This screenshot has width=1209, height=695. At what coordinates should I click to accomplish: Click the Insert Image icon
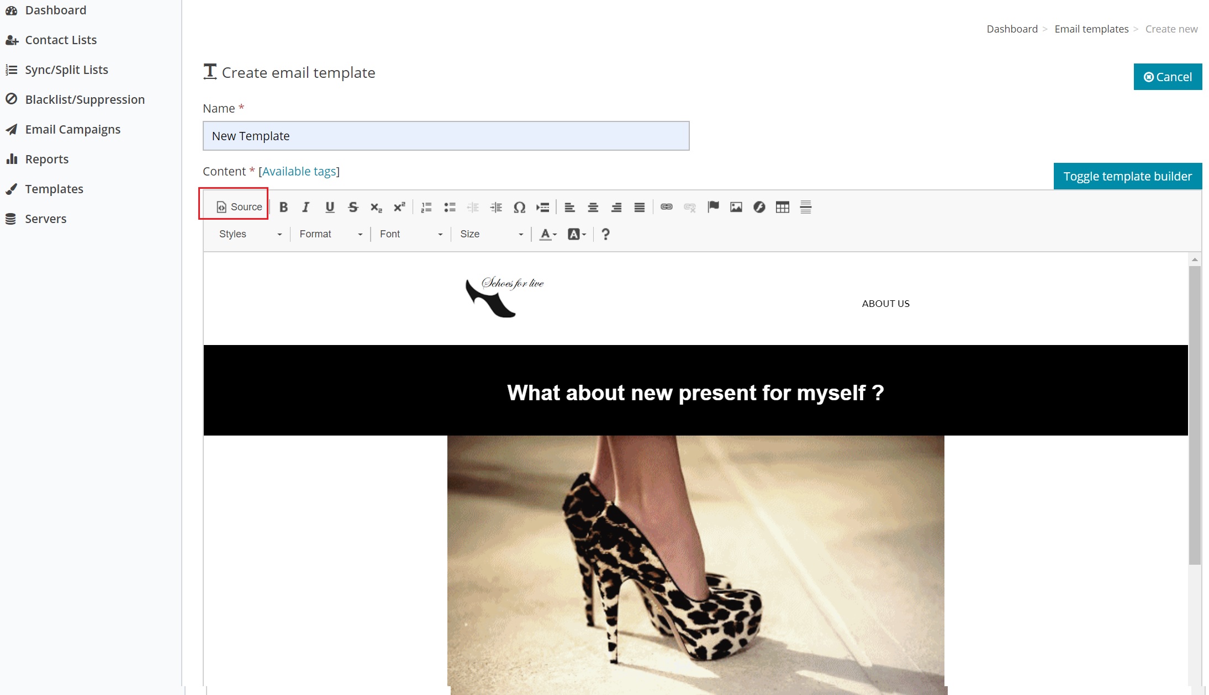(736, 207)
